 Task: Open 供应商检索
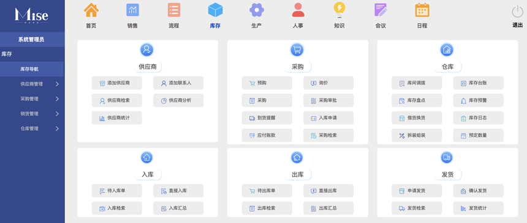(116, 100)
